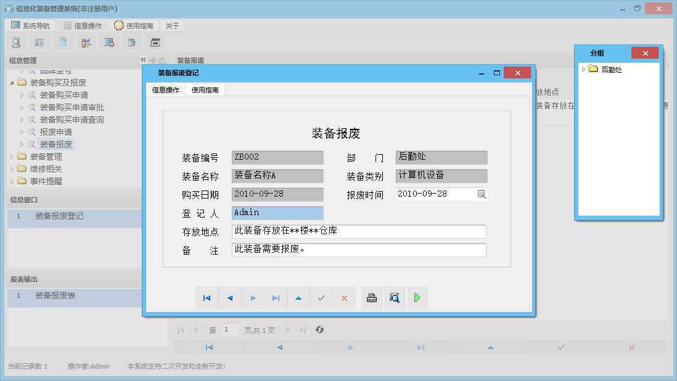The image size is (677, 381).
Task: Click the report list toolbar icon
Action: (x=39, y=43)
